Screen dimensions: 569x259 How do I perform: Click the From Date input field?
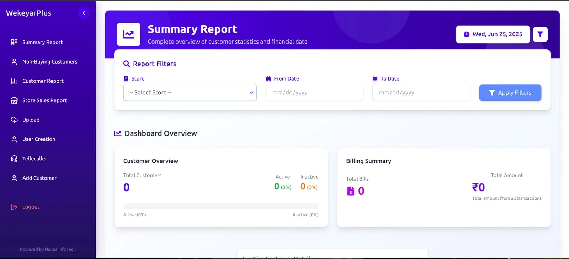click(x=314, y=93)
